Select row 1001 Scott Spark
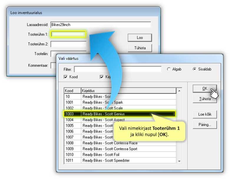Viewport: 230px width, 179px height. [x=120, y=102]
